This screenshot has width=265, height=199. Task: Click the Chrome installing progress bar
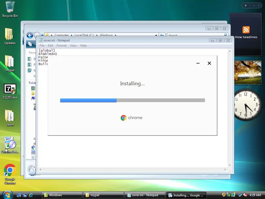[132, 100]
